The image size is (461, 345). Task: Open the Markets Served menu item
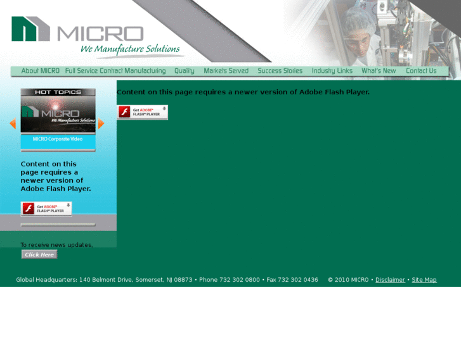click(226, 71)
